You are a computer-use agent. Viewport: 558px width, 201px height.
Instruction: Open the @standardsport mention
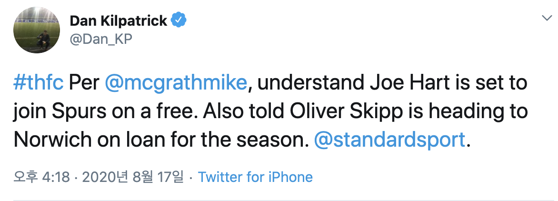click(389, 140)
